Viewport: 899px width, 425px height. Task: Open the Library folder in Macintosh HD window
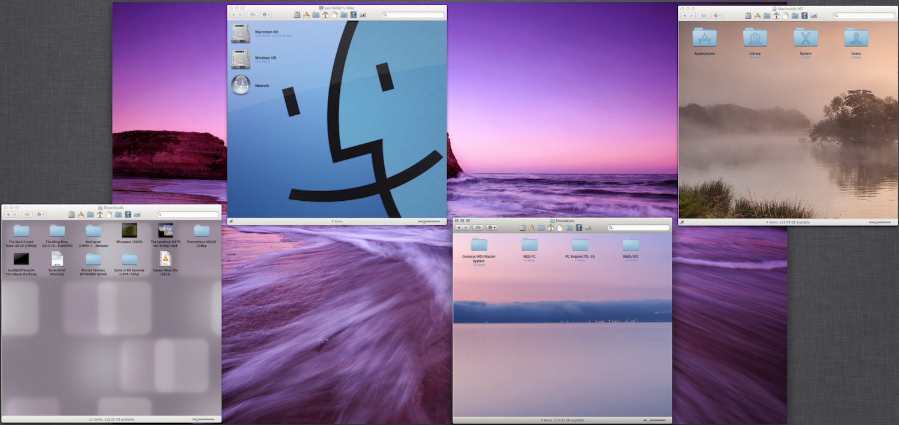point(755,38)
